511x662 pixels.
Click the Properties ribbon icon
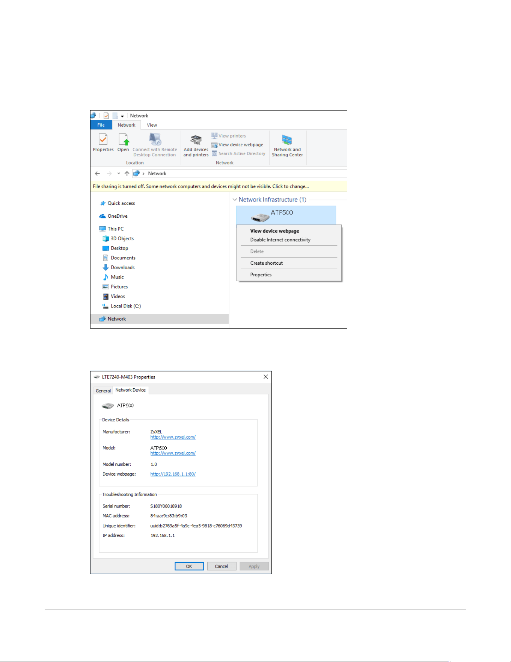103,143
